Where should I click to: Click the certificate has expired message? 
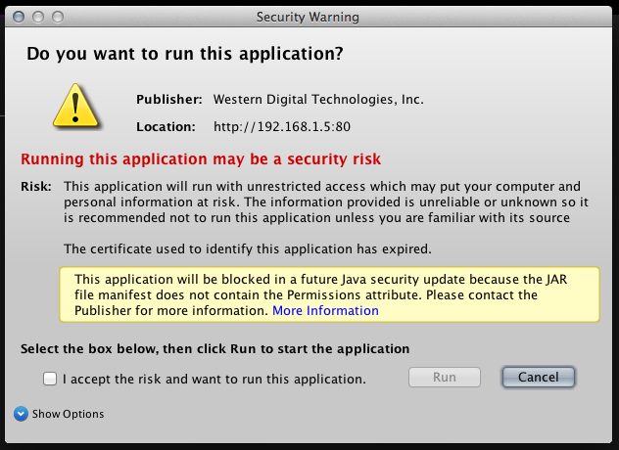click(x=247, y=248)
